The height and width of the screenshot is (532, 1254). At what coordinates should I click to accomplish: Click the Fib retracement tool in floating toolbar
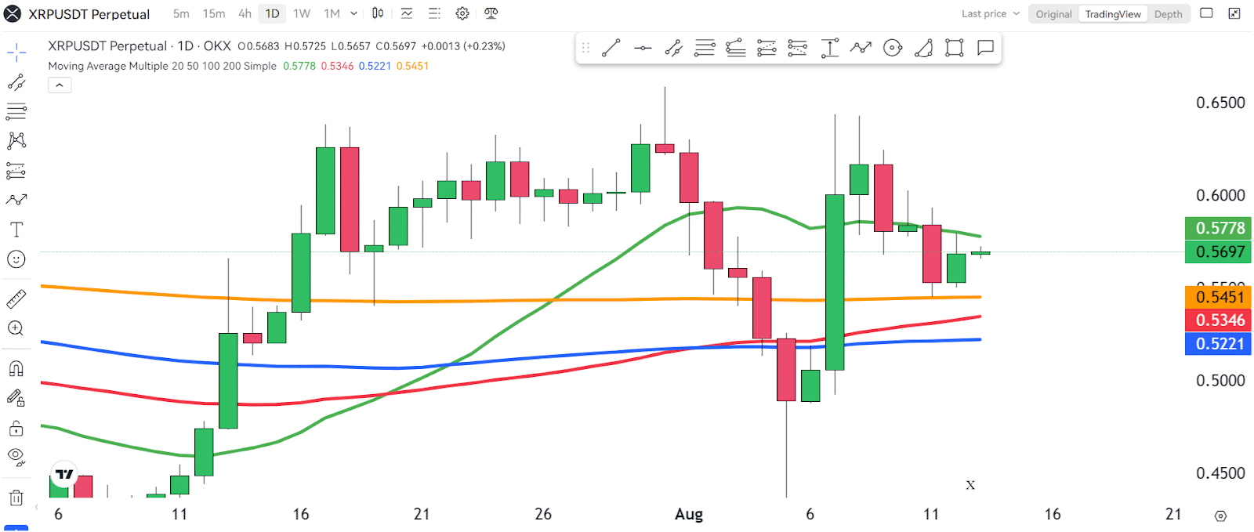[705, 48]
